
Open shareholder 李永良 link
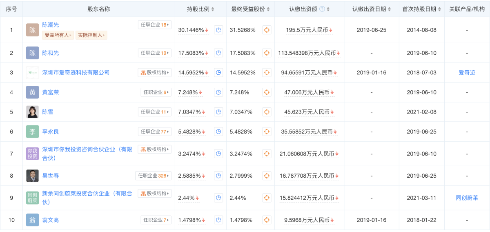click(51, 132)
